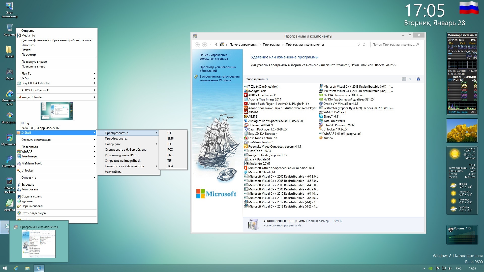Click Панель управления in breadcrumb path
The image size is (484, 272).
[x=243, y=45]
